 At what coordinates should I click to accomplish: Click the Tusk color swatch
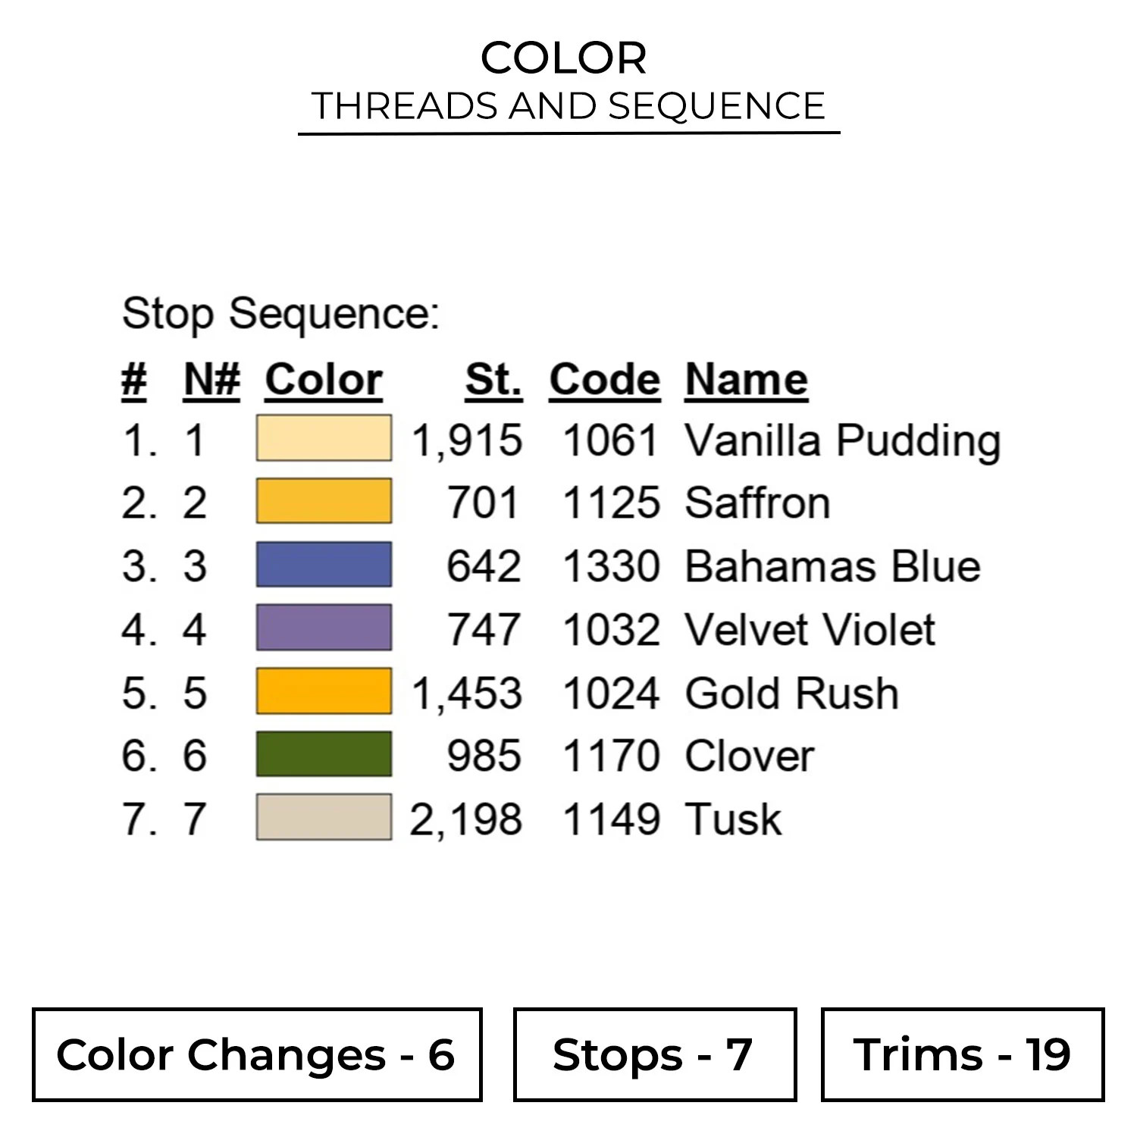pyautogui.click(x=324, y=817)
